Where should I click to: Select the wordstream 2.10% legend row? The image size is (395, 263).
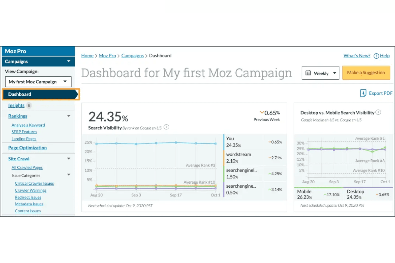pyautogui.click(x=255, y=158)
